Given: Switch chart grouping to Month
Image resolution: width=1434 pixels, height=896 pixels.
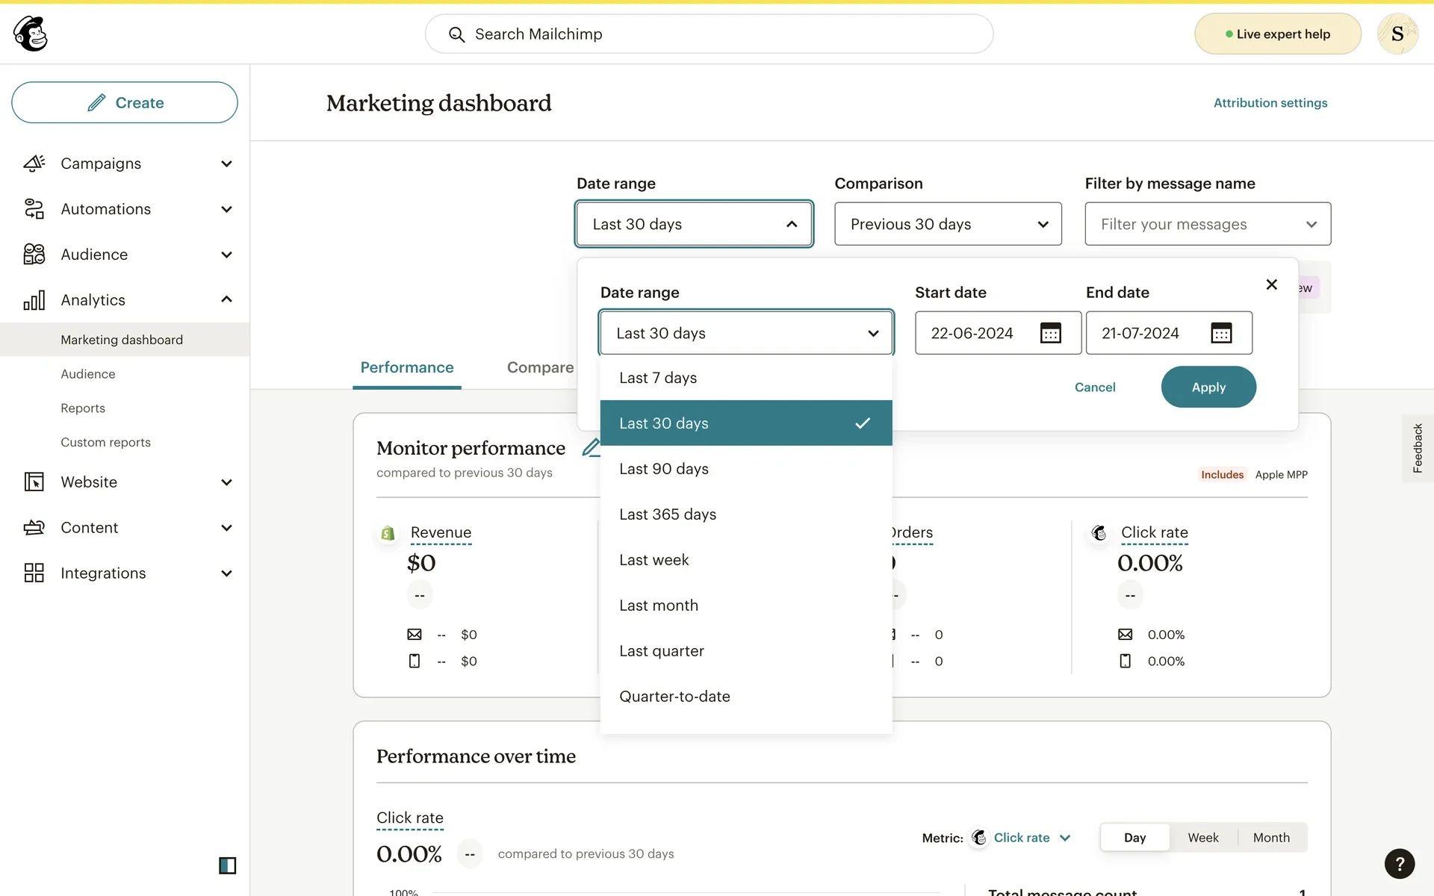Looking at the screenshot, I should [x=1271, y=838].
